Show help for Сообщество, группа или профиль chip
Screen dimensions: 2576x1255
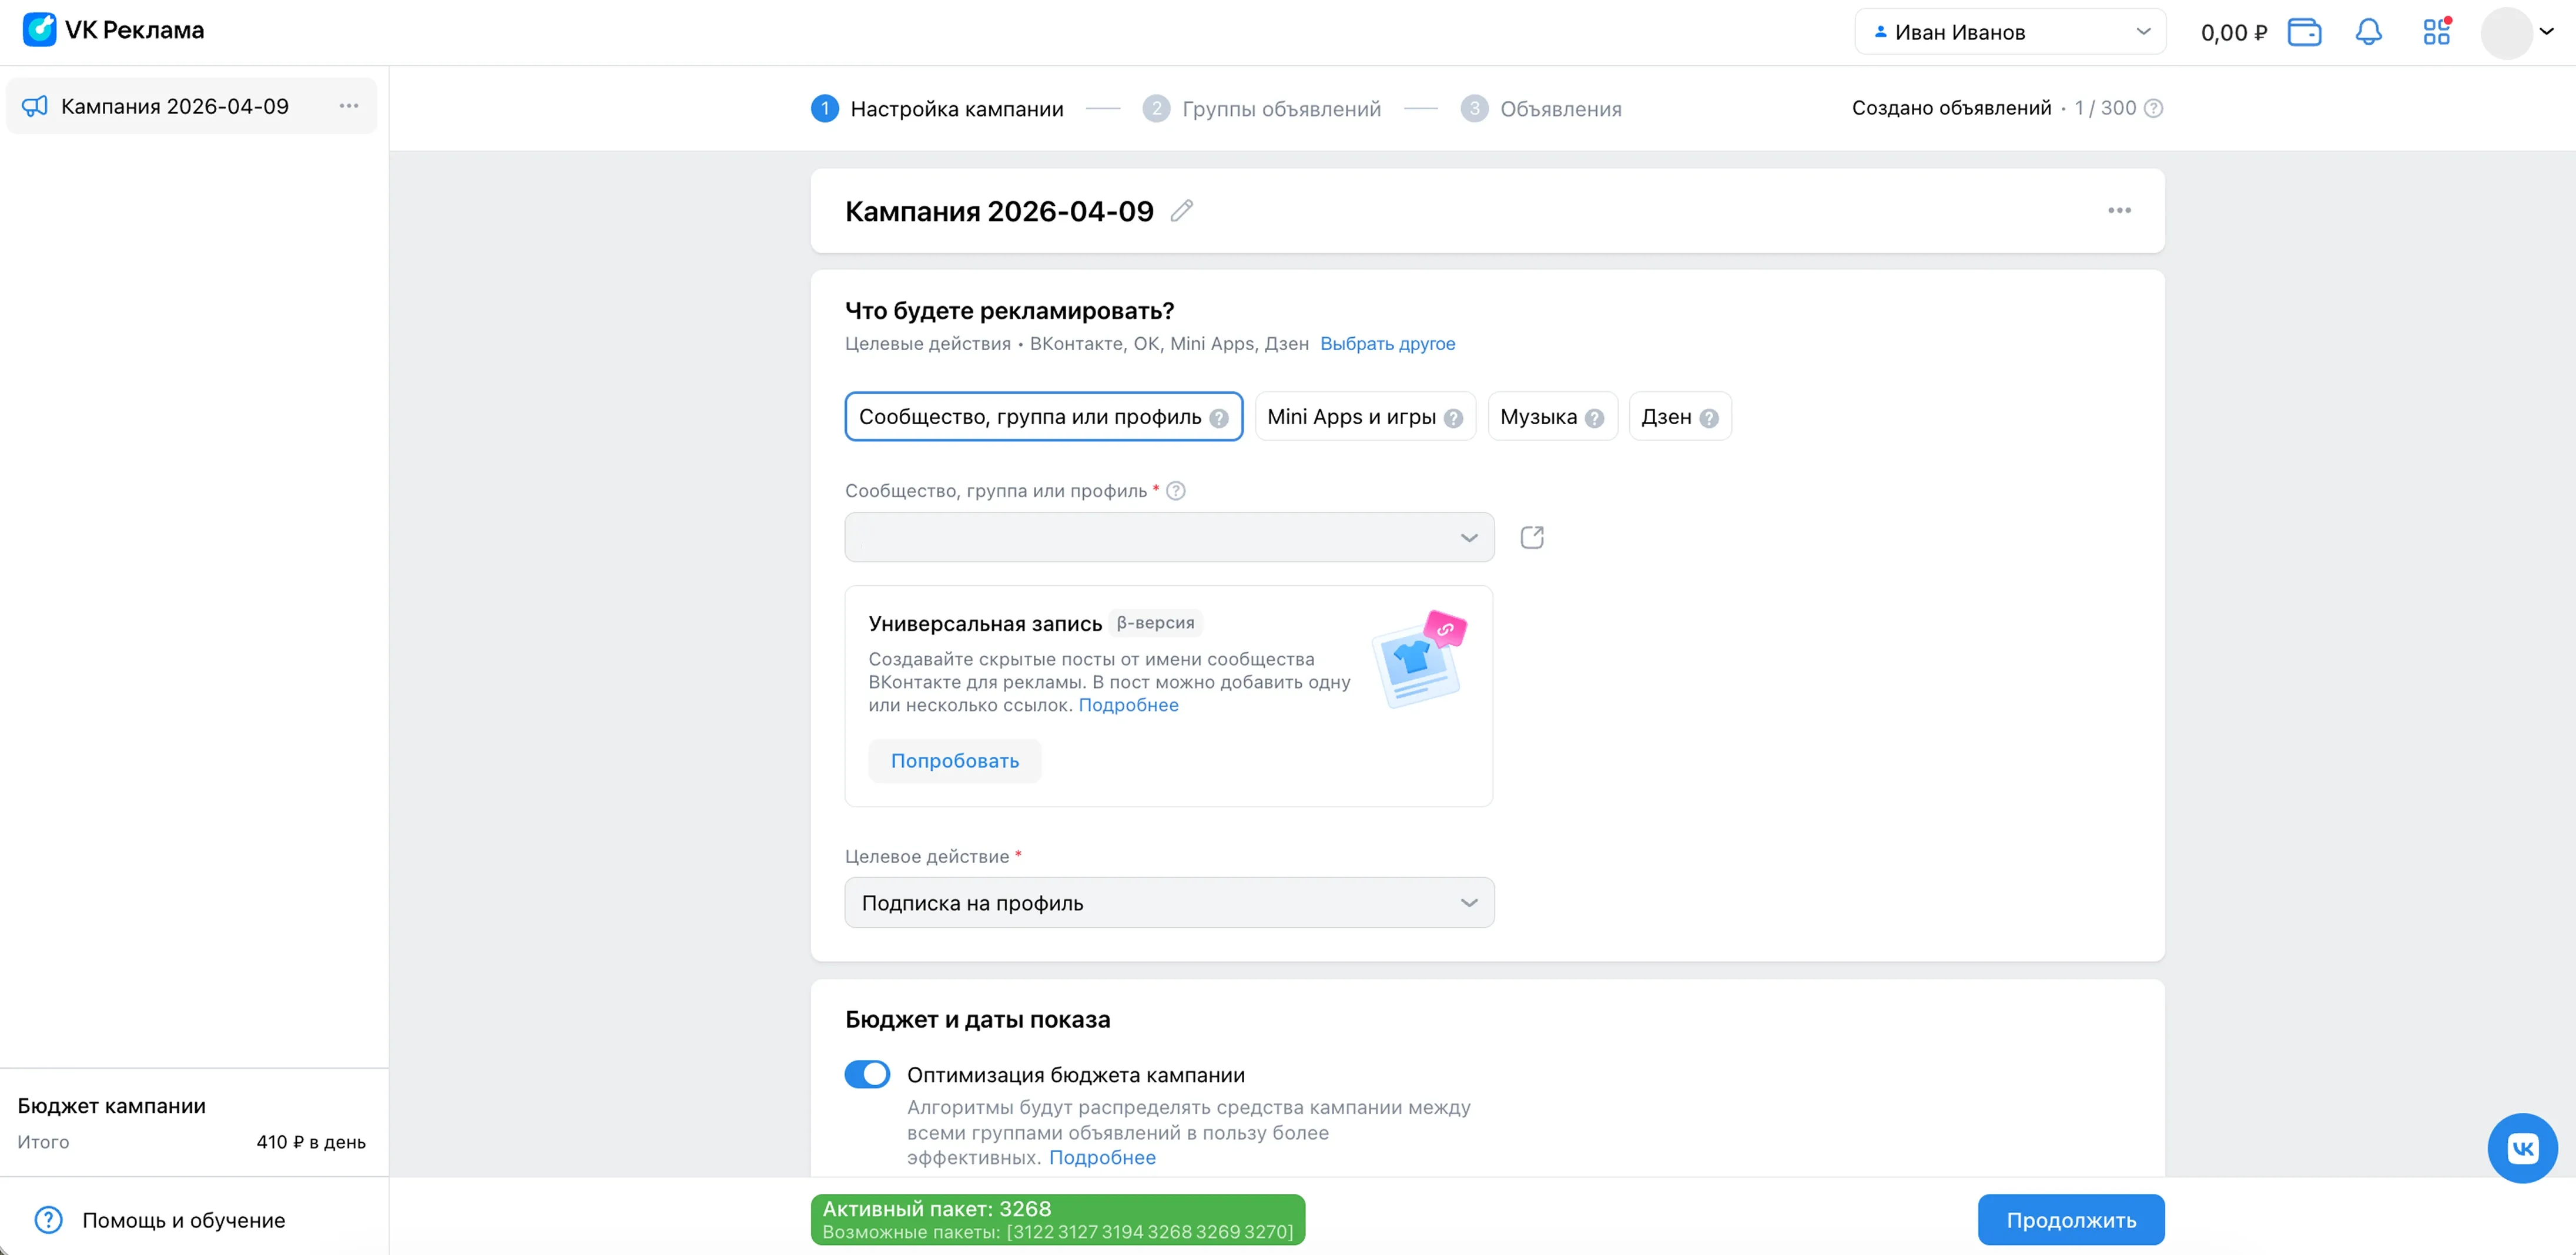(1219, 418)
